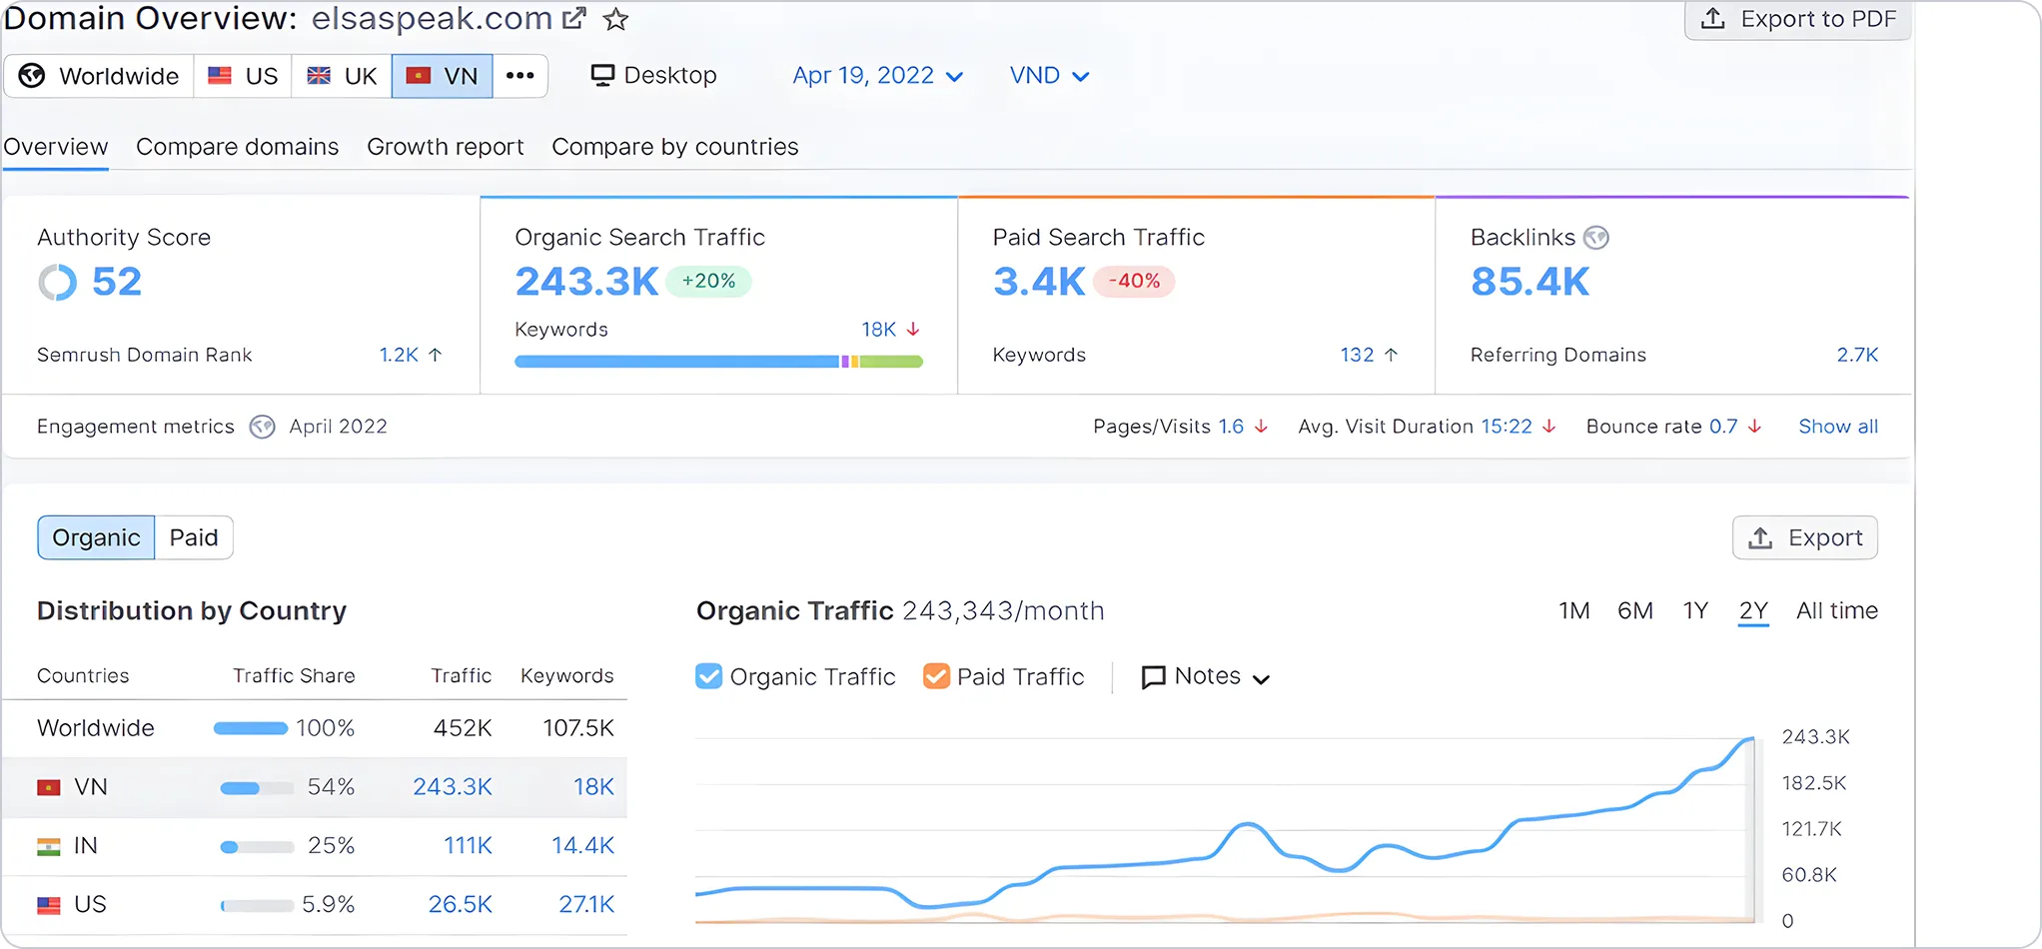
Task: Click the Desktop device icon
Action: (601, 75)
